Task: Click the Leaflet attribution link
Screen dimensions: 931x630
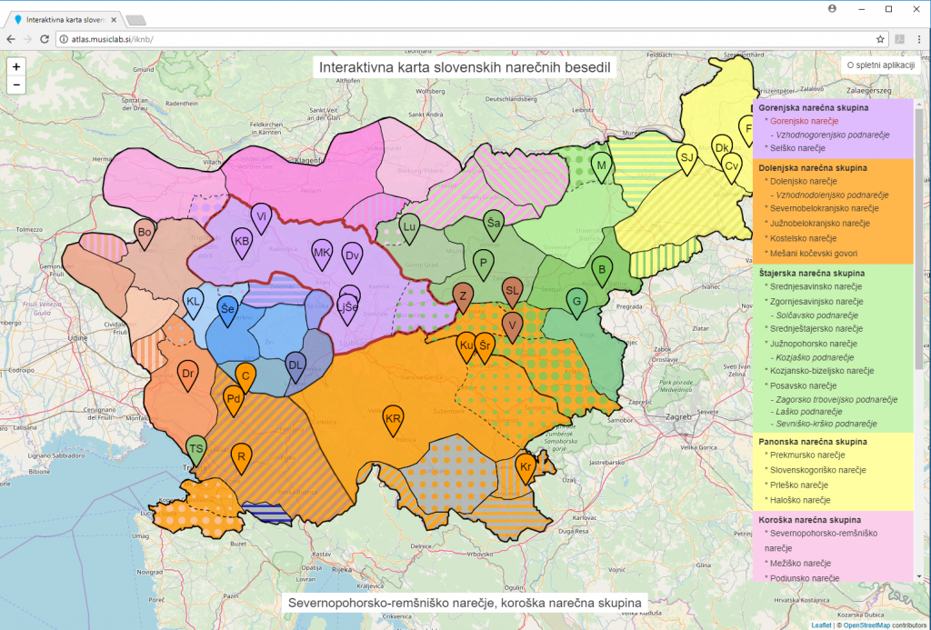Action: (x=821, y=625)
